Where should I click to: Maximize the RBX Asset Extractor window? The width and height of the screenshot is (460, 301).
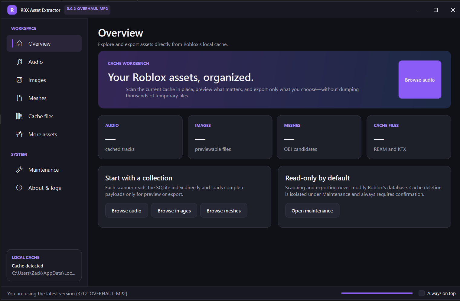(x=436, y=10)
